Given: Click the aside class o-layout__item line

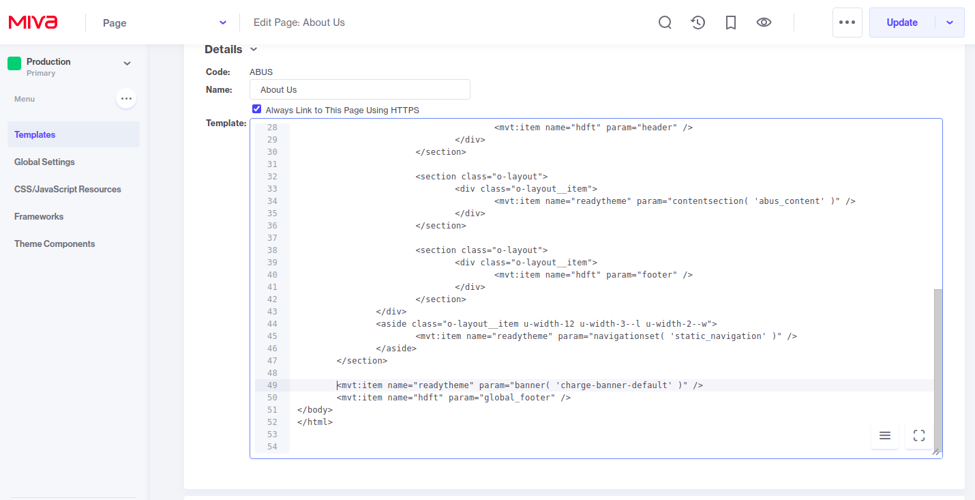Looking at the screenshot, I should [x=546, y=324].
